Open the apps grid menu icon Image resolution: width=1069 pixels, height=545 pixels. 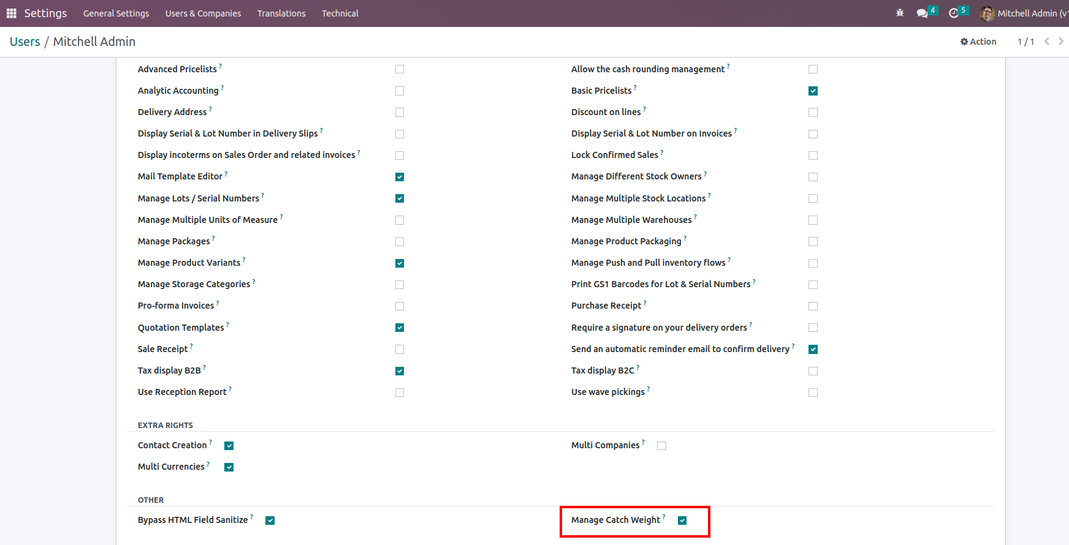(x=11, y=13)
